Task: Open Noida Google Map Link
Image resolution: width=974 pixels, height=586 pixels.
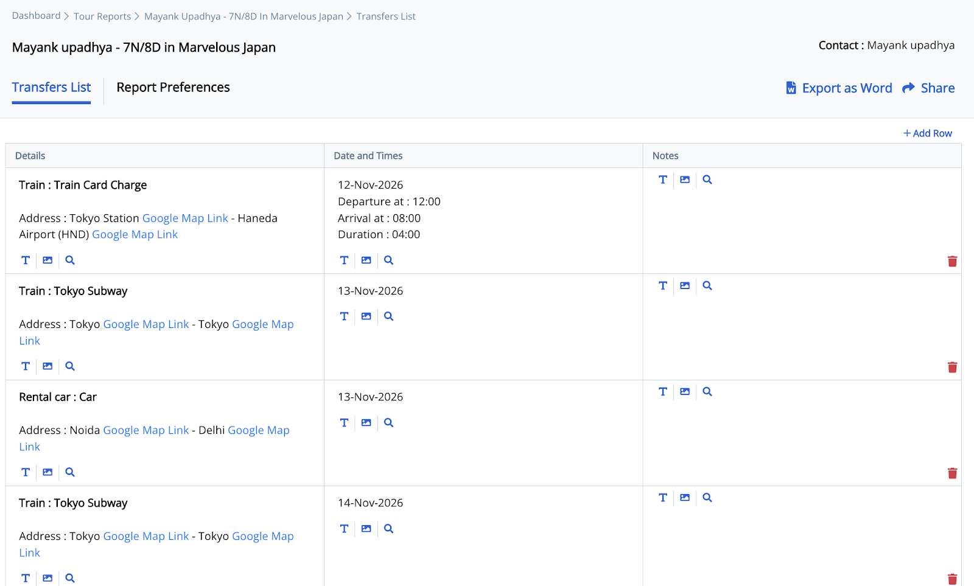Action: pyautogui.click(x=146, y=430)
